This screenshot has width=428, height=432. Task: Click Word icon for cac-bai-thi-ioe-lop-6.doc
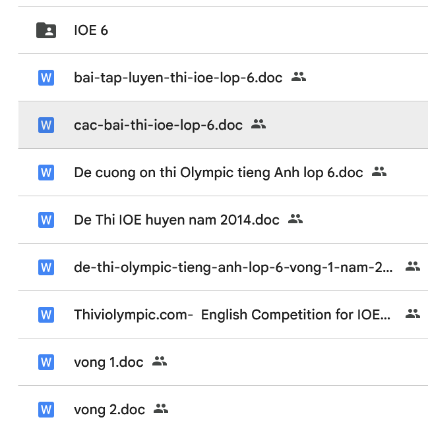[x=46, y=125]
